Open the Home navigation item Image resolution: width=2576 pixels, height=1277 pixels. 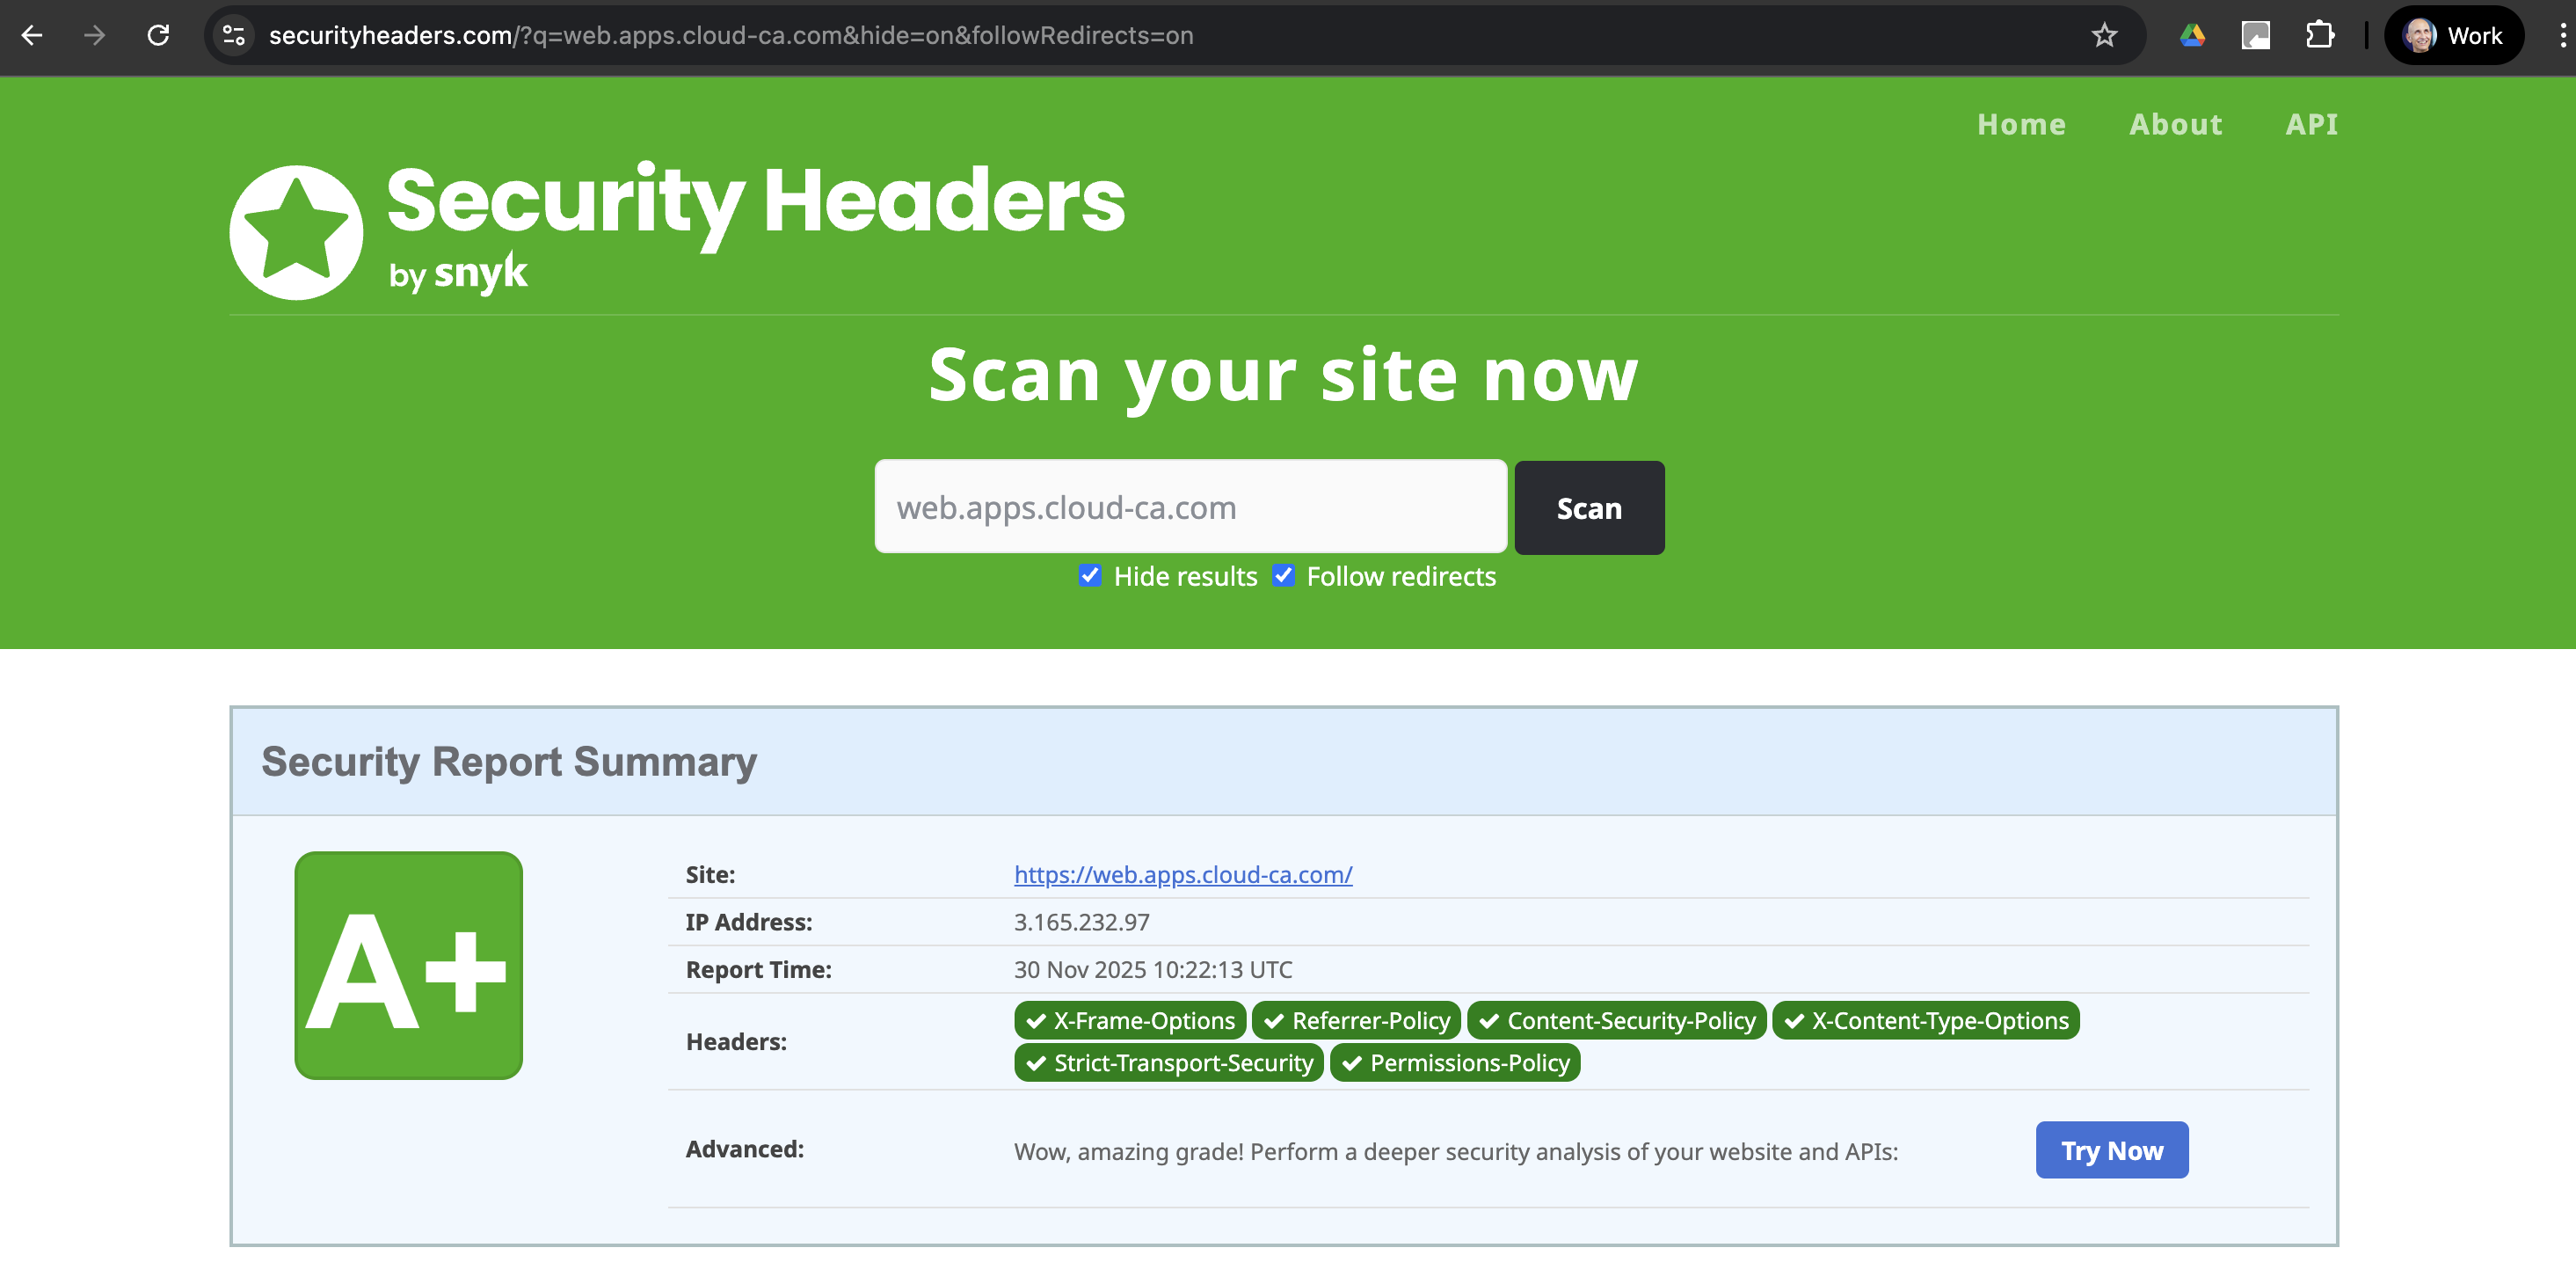click(x=2021, y=124)
